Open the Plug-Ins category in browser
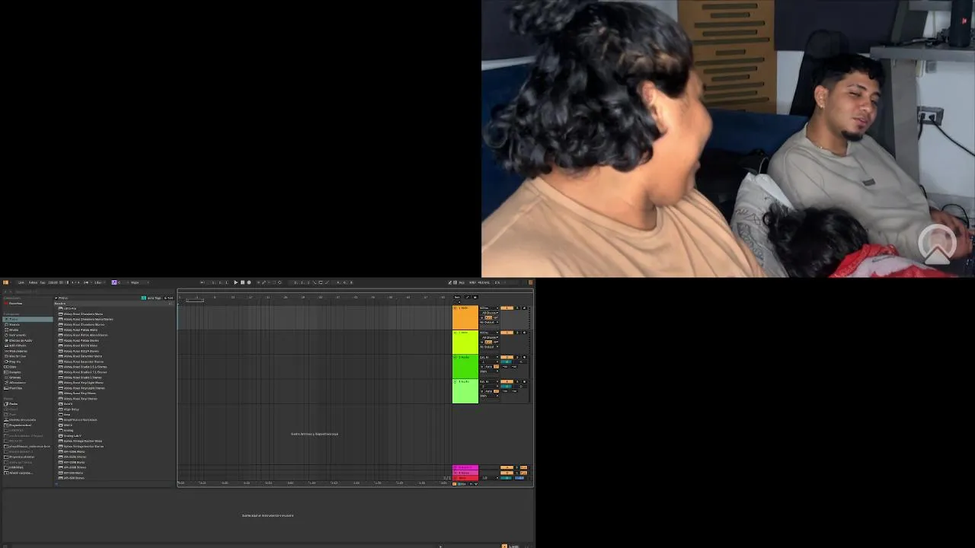This screenshot has height=548, width=975. pyautogui.click(x=28, y=362)
